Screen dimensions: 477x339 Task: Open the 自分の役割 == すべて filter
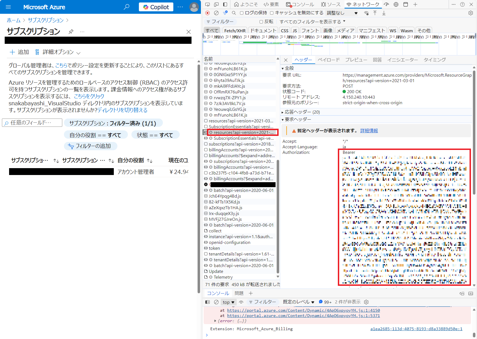point(96,135)
